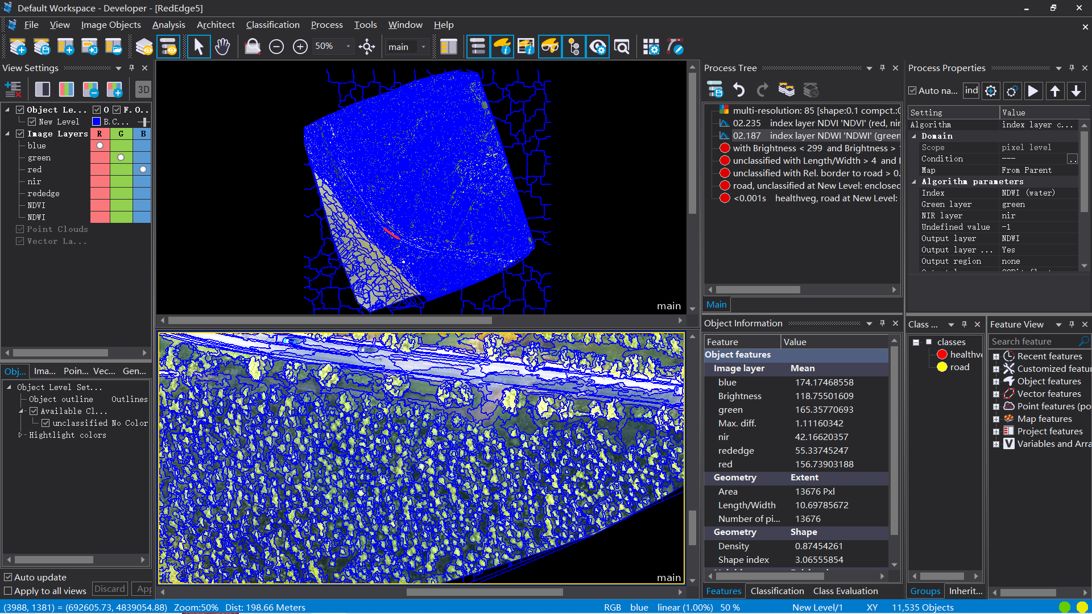The width and height of the screenshot is (1092, 614).
Task: Open the main map dropdown
Action: tap(423, 47)
